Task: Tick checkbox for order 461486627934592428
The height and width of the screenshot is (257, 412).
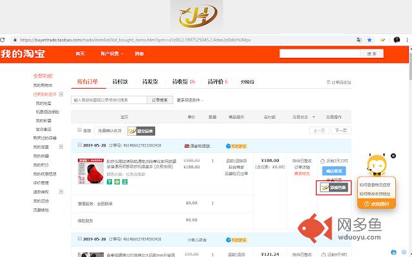Action: pyautogui.click(x=80, y=238)
